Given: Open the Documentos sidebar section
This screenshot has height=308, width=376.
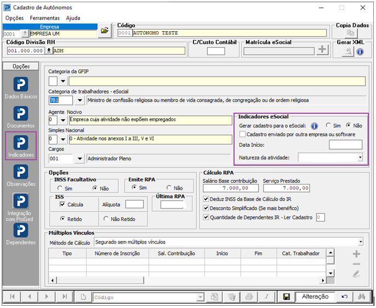Looking at the screenshot, I should click(21, 117).
